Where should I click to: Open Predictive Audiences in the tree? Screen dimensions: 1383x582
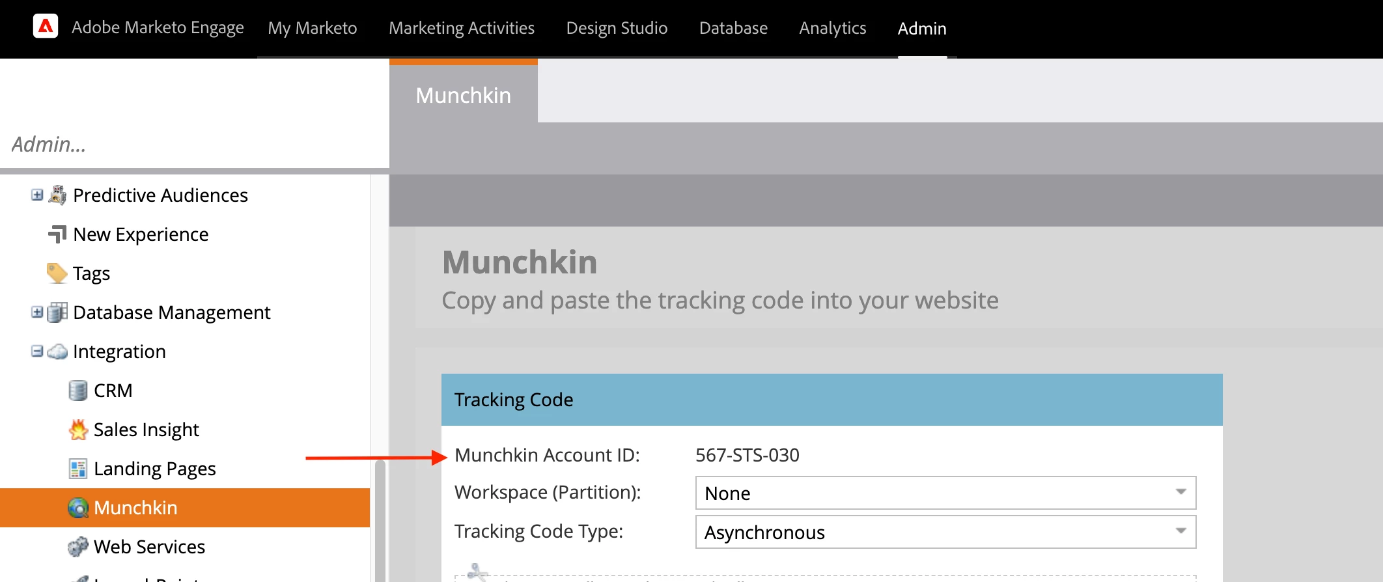coord(160,195)
